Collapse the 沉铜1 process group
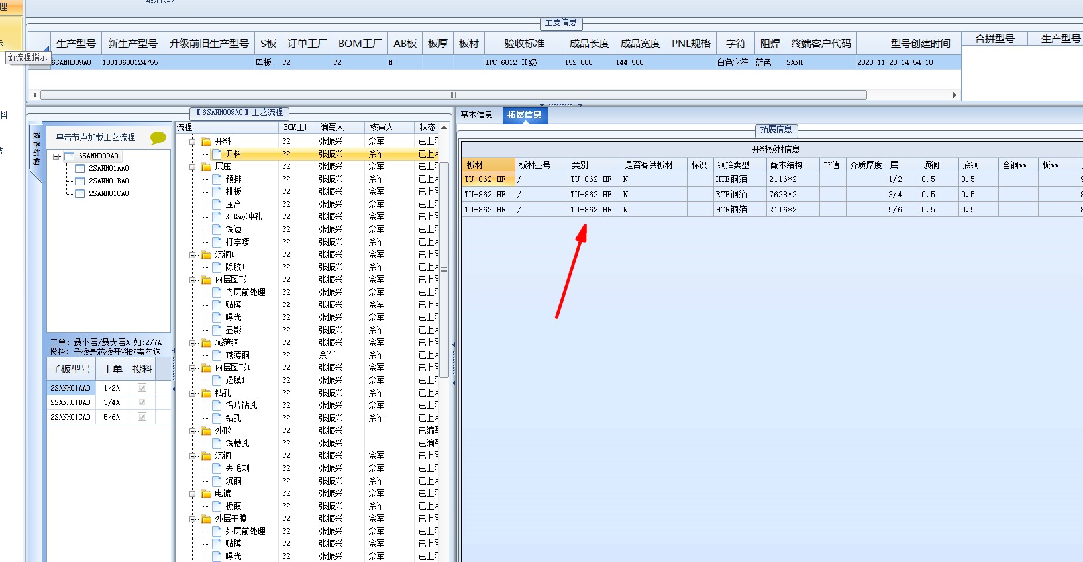The width and height of the screenshot is (1083, 562). 193,255
